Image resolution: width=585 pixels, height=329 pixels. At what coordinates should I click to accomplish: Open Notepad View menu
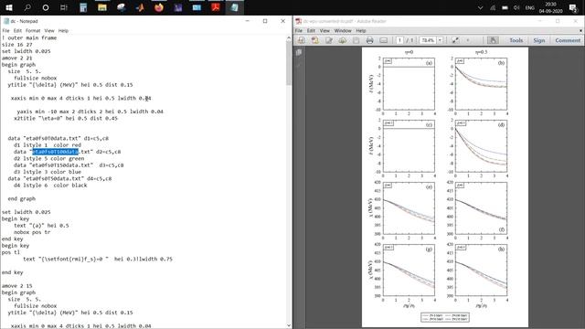tap(49, 30)
